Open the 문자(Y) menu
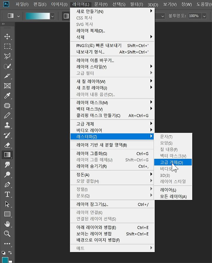The width and height of the screenshot is (212, 263). pos(101,4)
